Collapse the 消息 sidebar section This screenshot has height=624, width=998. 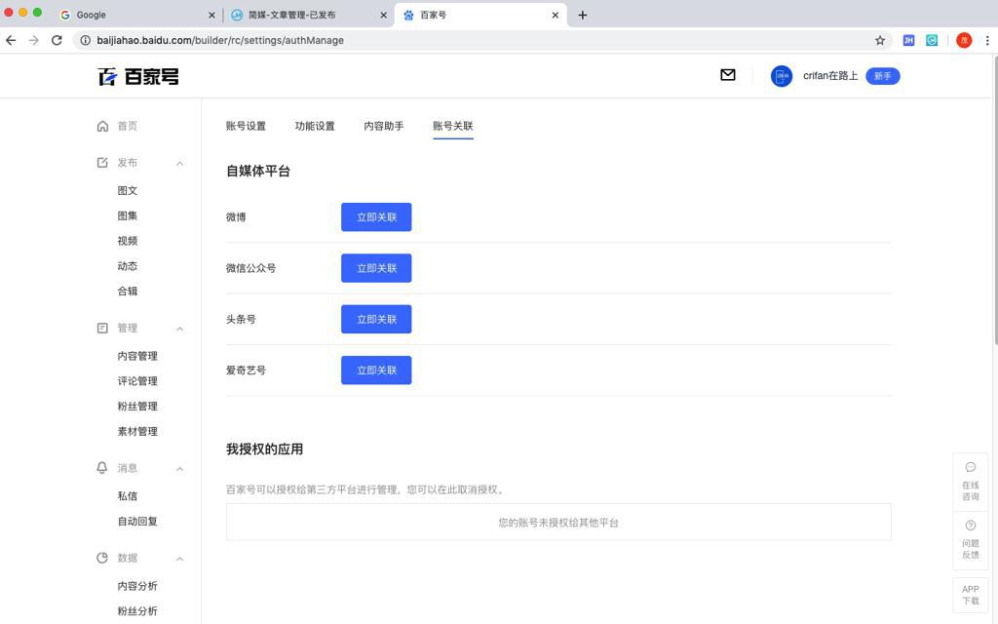tap(179, 469)
